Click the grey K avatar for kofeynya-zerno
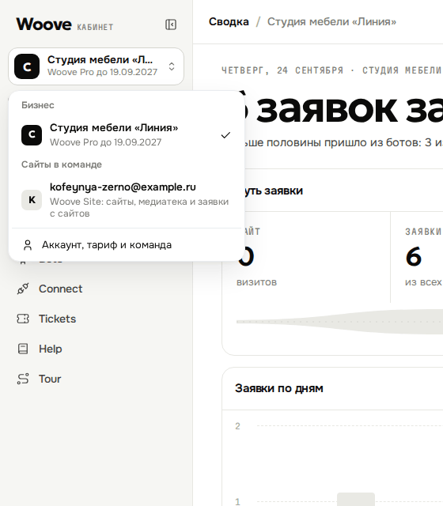Image resolution: width=443 pixels, height=506 pixels. coord(32,200)
